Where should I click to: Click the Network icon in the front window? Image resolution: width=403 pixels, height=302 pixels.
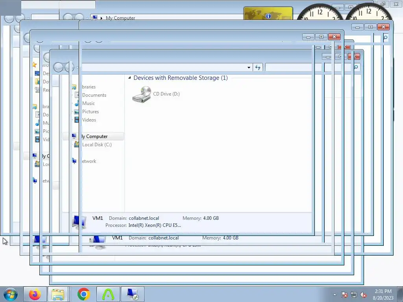point(74,161)
